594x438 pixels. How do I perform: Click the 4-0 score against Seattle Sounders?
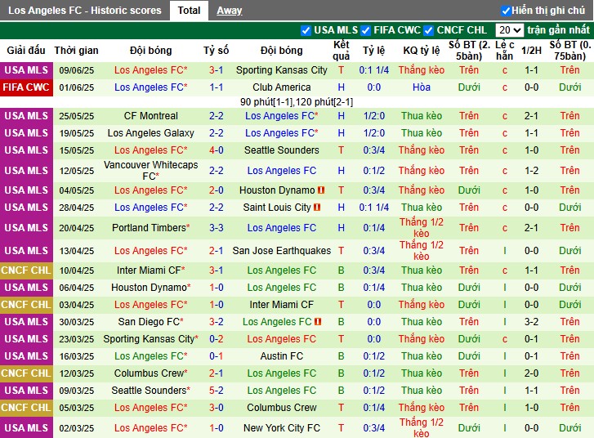coord(216,150)
